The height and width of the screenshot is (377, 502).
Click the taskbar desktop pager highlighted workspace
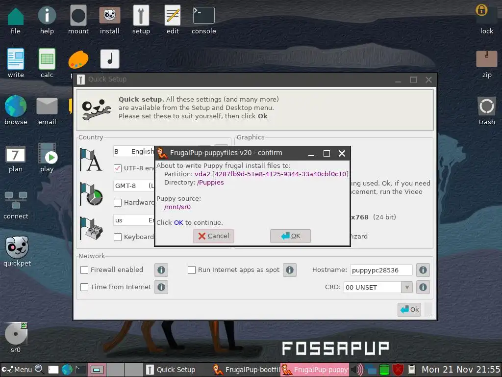click(x=97, y=370)
